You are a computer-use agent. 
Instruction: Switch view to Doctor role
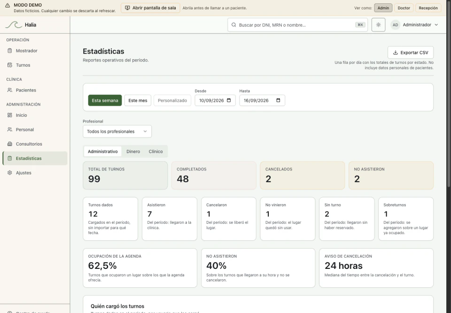[404, 8]
